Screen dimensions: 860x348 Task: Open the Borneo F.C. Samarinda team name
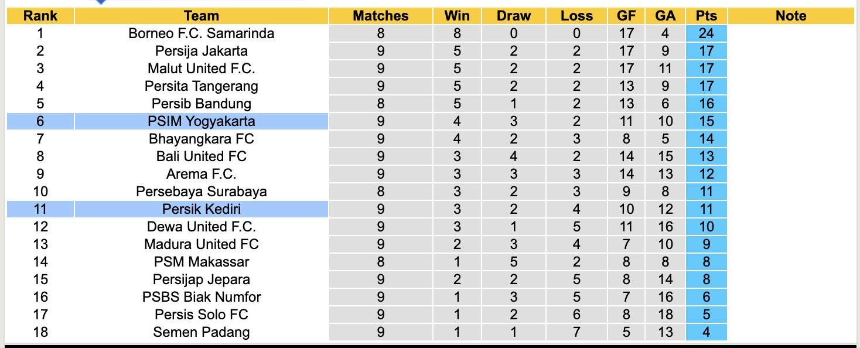[x=201, y=33]
